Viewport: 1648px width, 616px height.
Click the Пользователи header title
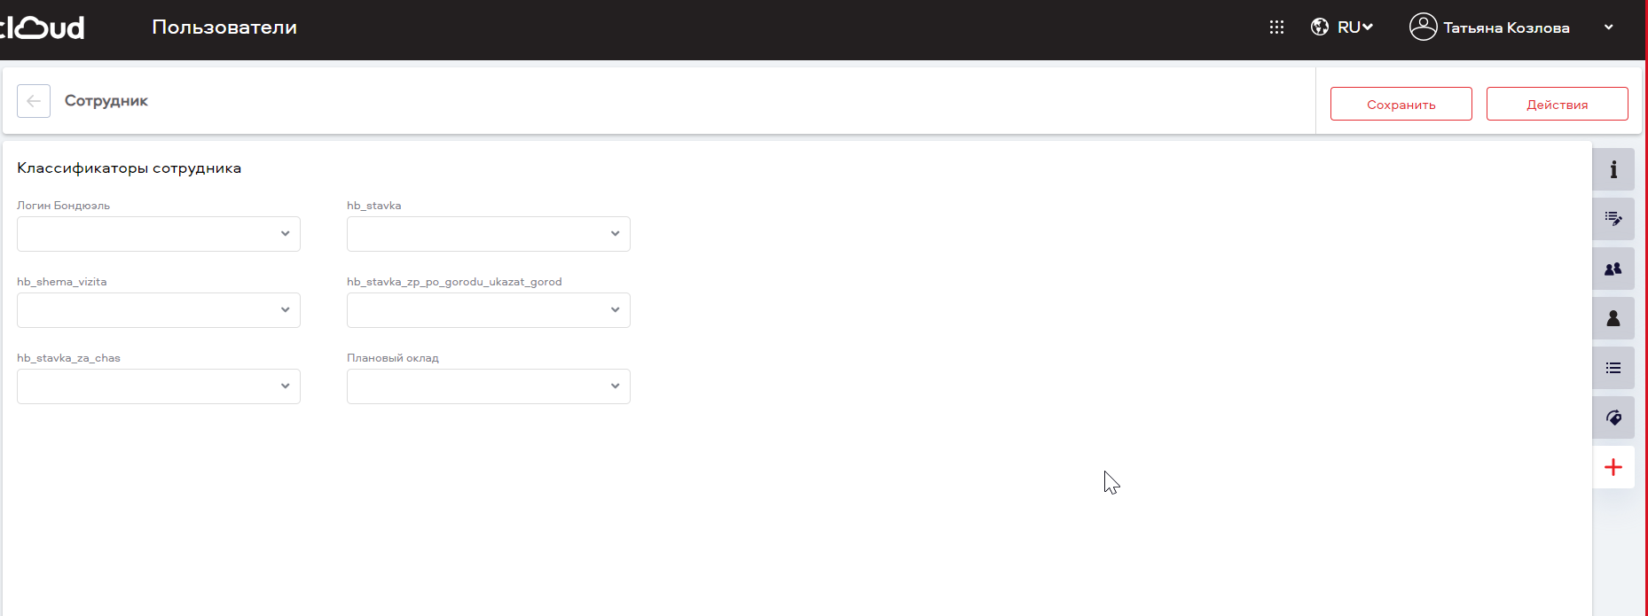coord(224,27)
